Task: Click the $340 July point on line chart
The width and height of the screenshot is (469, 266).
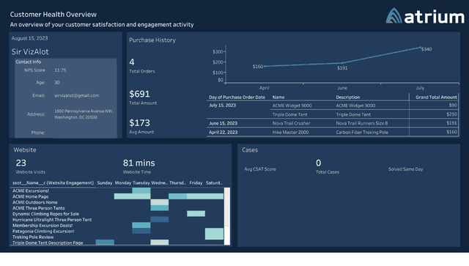Action: pos(420,48)
